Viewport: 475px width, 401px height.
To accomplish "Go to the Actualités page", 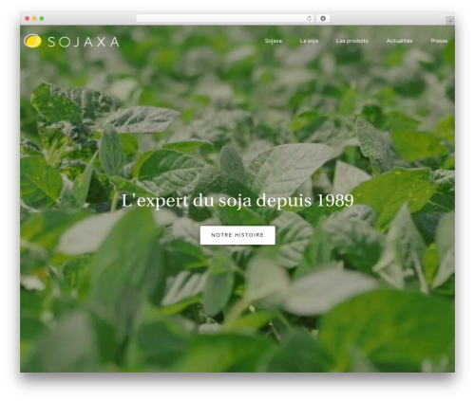I will tap(399, 41).
